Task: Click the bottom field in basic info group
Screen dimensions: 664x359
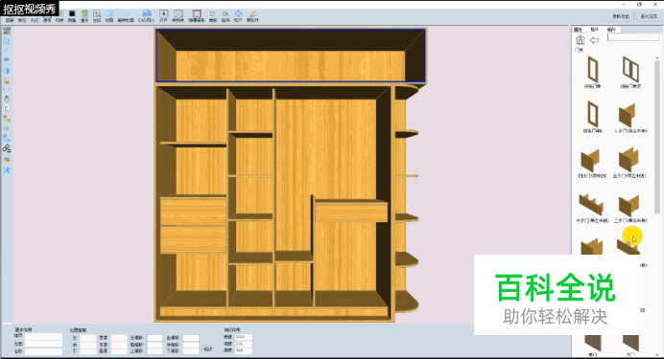Action: 43,351
